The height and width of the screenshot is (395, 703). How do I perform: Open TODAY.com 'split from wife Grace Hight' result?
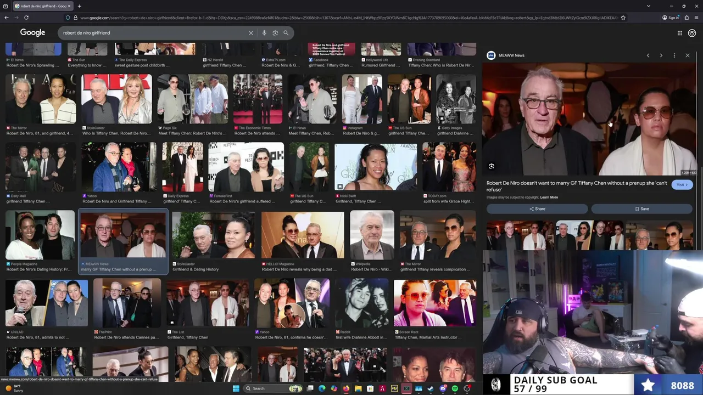pyautogui.click(x=449, y=173)
